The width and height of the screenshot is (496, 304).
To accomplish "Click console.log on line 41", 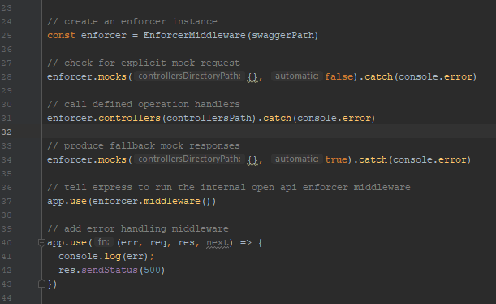I will (x=89, y=256).
